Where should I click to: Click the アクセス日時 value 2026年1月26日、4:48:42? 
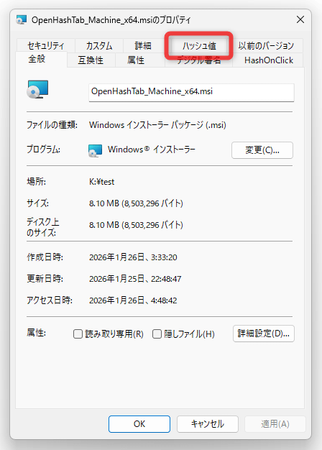point(133,300)
